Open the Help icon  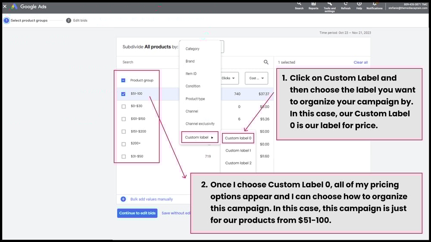[x=359, y=6]
